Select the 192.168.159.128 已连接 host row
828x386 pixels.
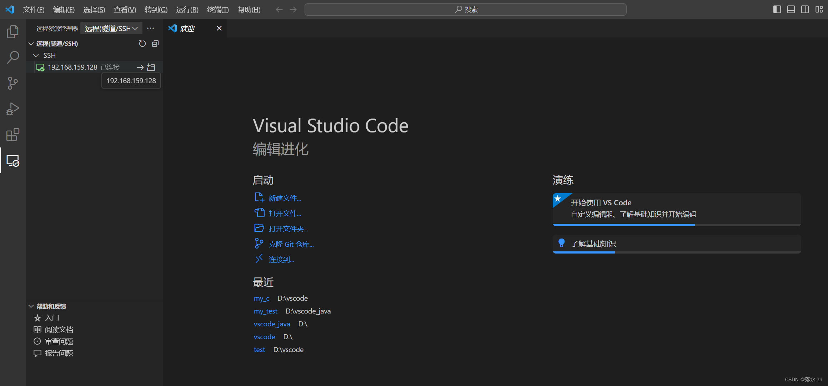tap(94, 67)
